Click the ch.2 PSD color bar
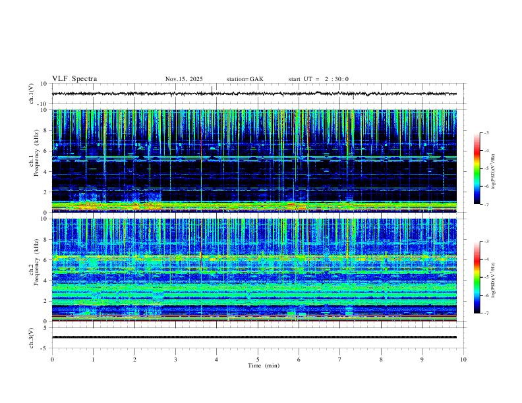This screenshot has height=403, width=522. point(477,277)
